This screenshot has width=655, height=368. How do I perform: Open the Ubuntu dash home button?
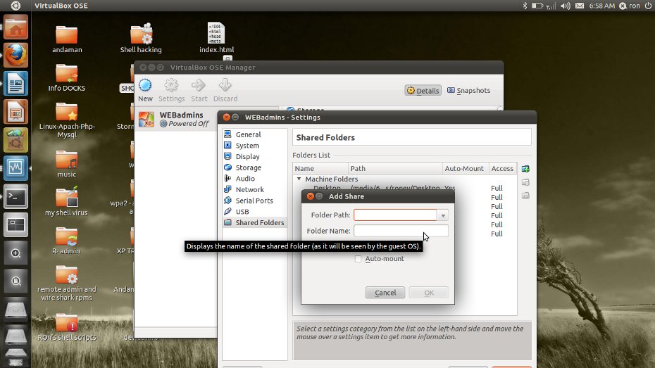pyautogui.click(x=16, y=6)
